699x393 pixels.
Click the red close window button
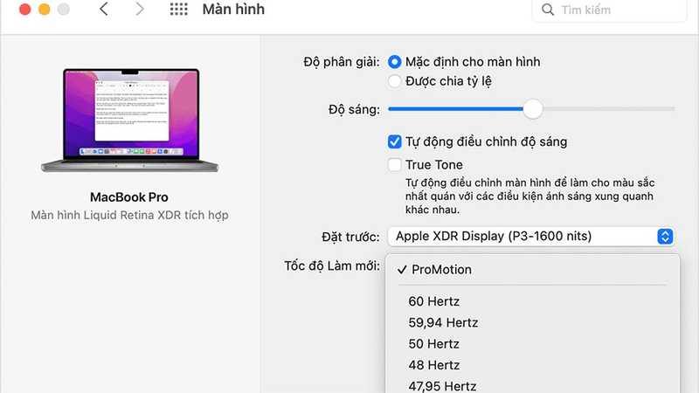25,10
